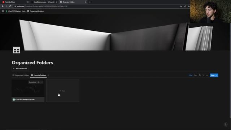Click the password key icon in address bar
Viewport: 231px width, 130px height.
click(181, 6)
